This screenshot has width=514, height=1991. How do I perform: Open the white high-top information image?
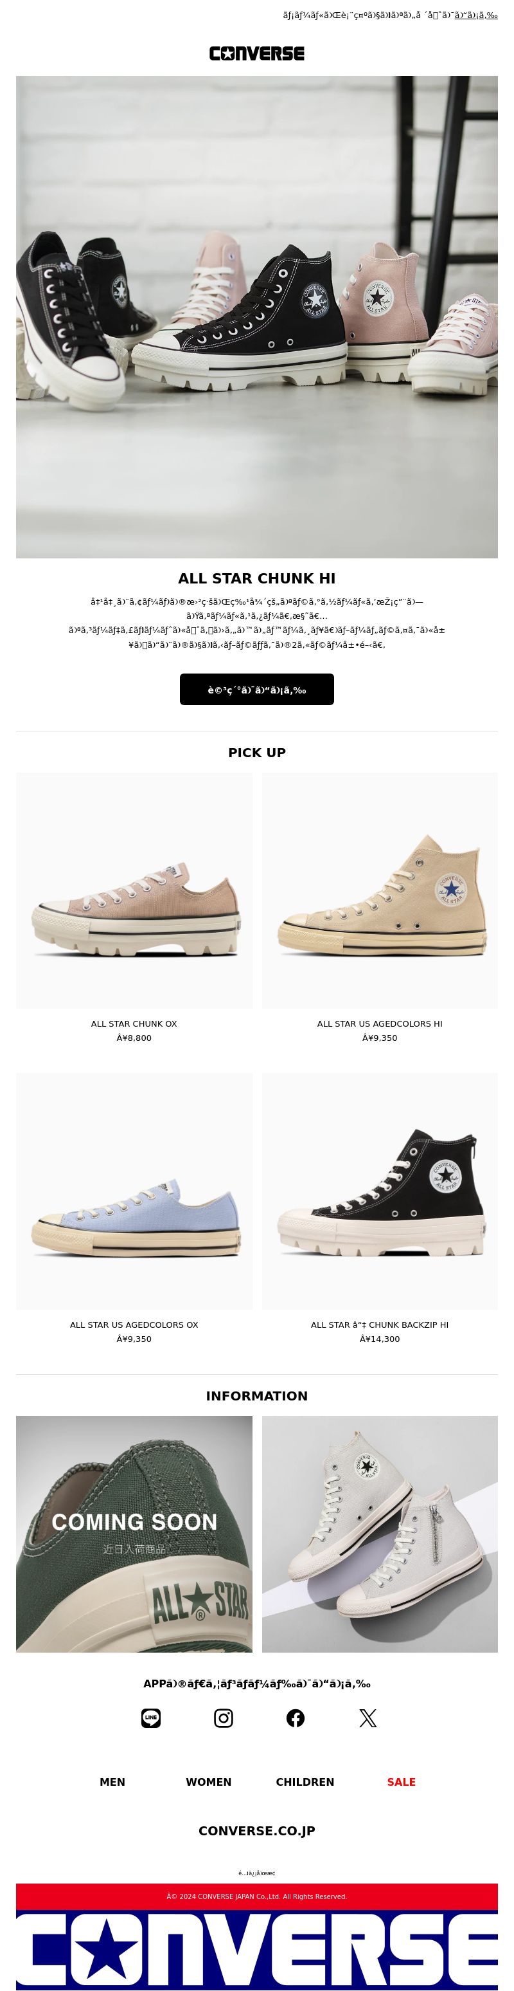(x=380, y=1534)
